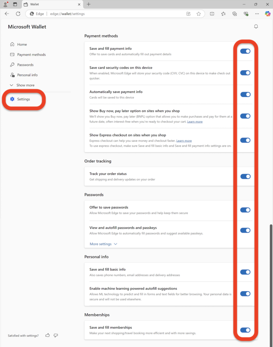The image size is (273, 347).
Task: Open Home from the Wallet sidebar
Action: (x=22, y=44)
